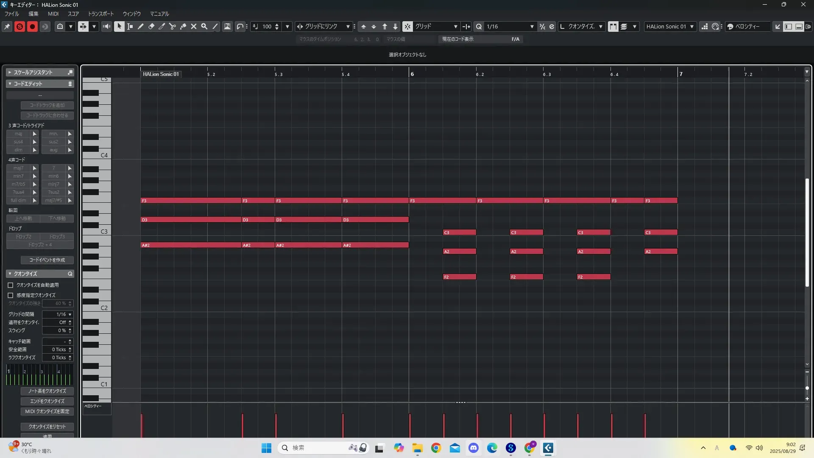Select the Mute X tool
This screenshot has width=814, height=458.
pos(193,26)
